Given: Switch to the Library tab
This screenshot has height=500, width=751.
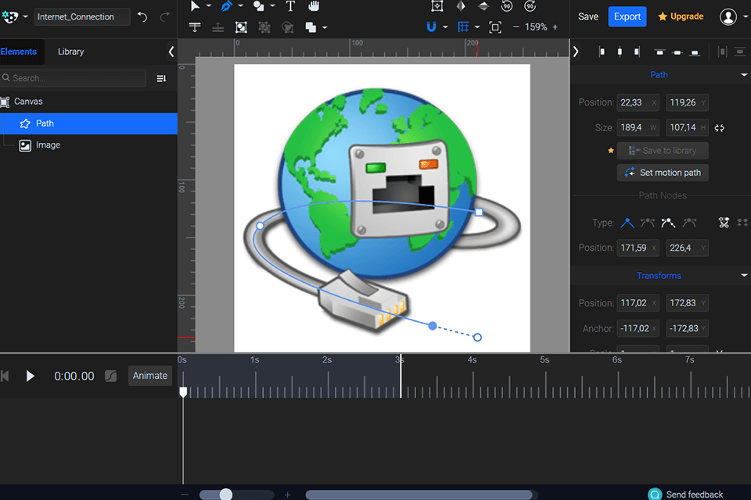Looking at the screenshot, I should point(71,52).
